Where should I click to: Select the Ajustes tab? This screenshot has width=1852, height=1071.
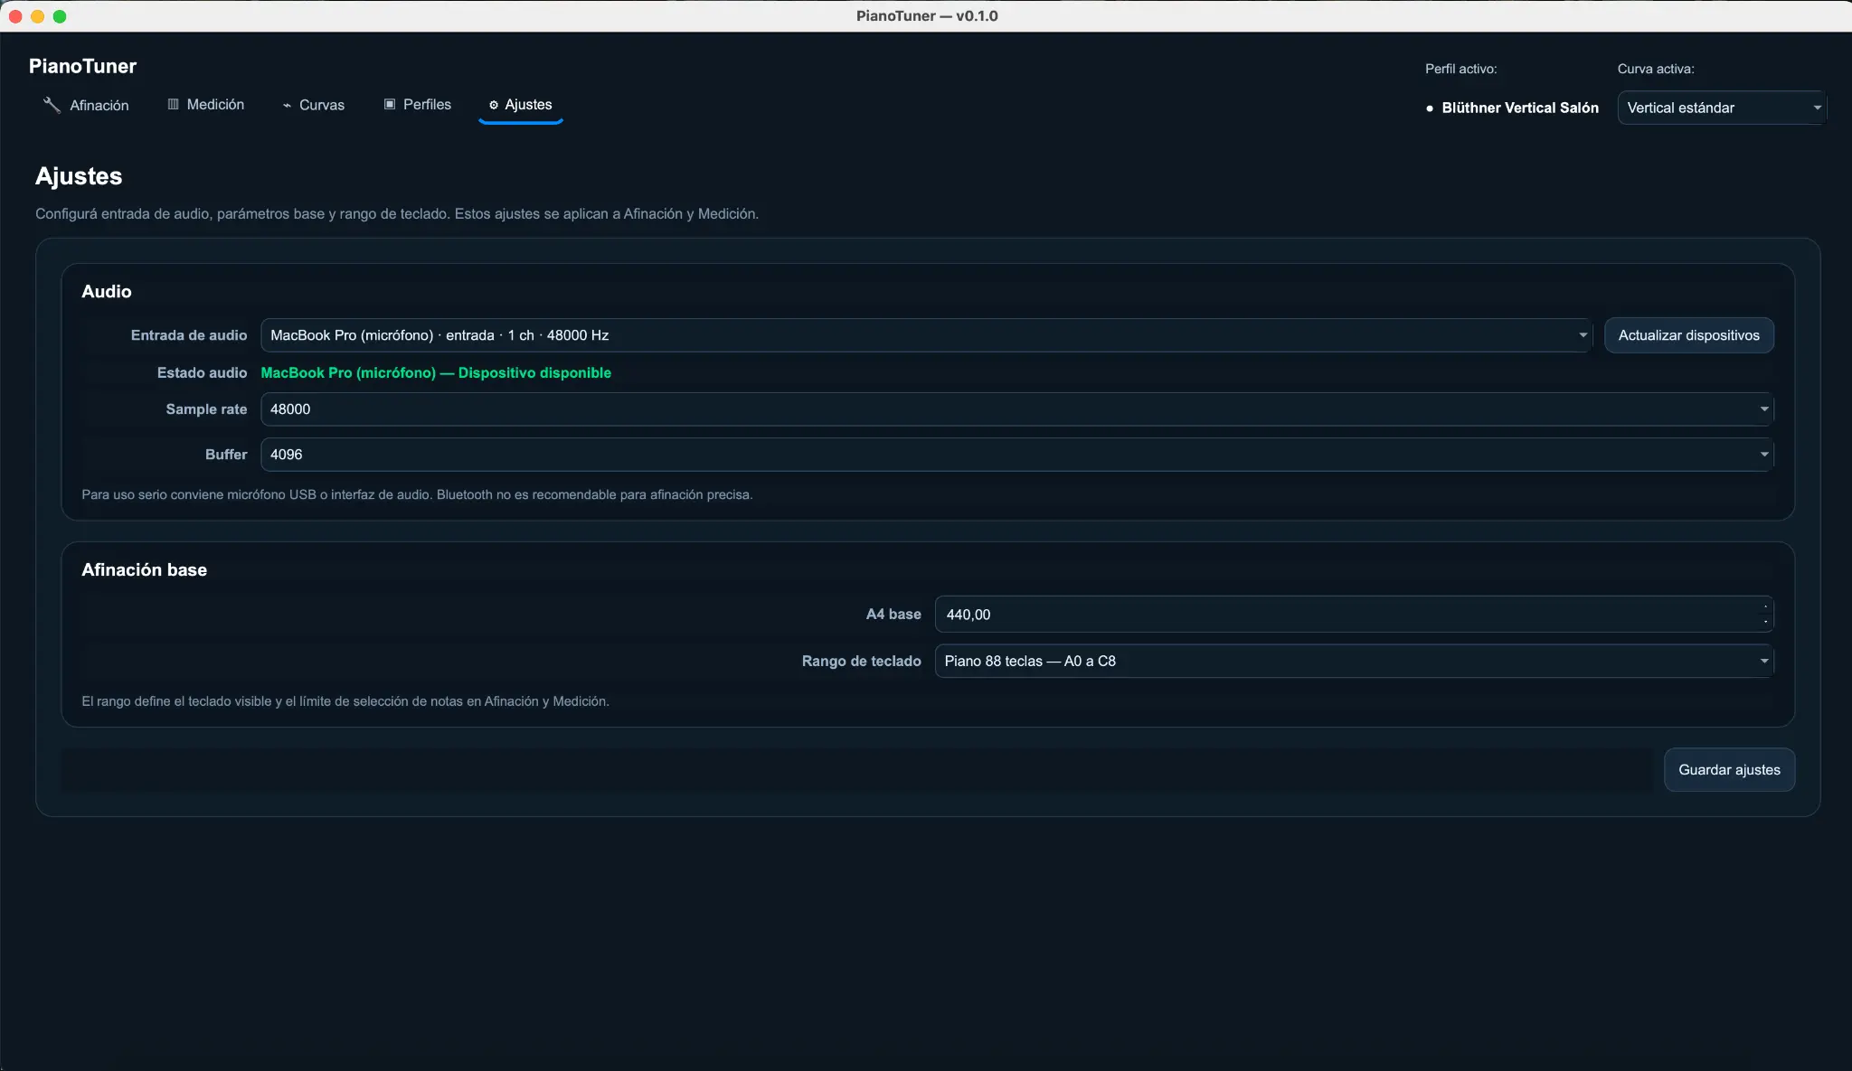coord(521,105)
